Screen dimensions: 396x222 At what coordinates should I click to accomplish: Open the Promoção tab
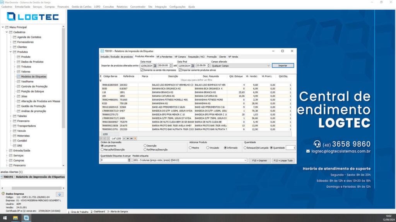(212, 57)
